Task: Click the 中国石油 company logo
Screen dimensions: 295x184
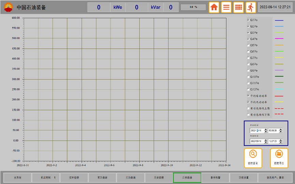Action: (8, 7)
